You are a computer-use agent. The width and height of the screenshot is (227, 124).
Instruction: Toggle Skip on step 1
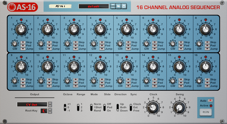(x=23, y=42)
